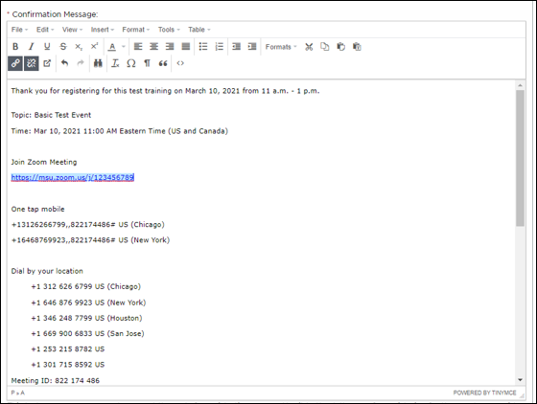Screen dimensions: 537x404
Task: Open the View menu
Action: [72, 30]
